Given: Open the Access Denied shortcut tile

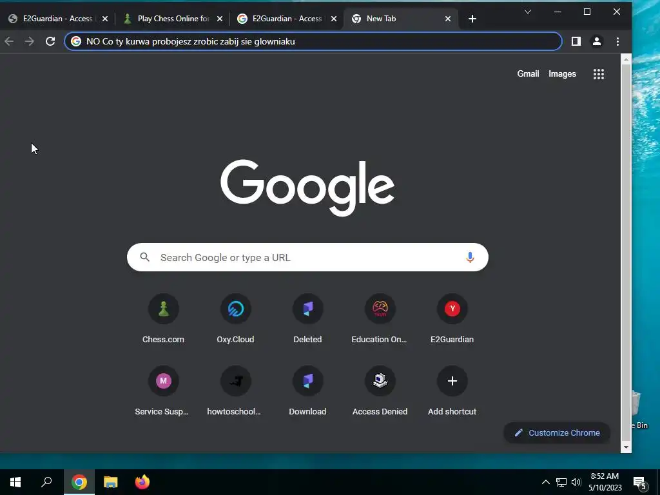Looking at the screenshot, I should point(380,391).
